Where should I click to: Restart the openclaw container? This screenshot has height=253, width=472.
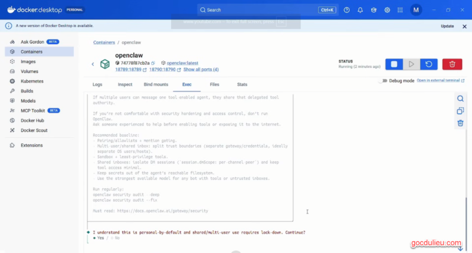click(x=428, y=64)
